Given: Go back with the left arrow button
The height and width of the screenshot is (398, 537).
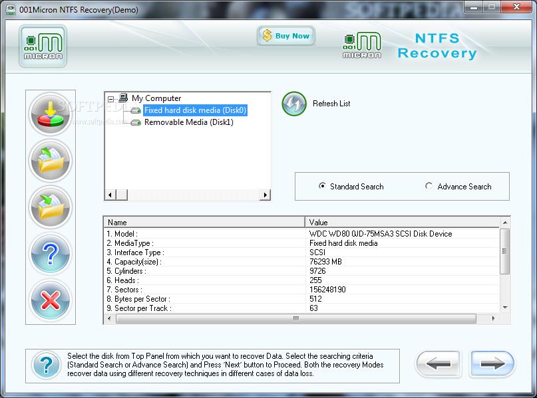Looking at the screenshot, I should click(x=439, y=364).
